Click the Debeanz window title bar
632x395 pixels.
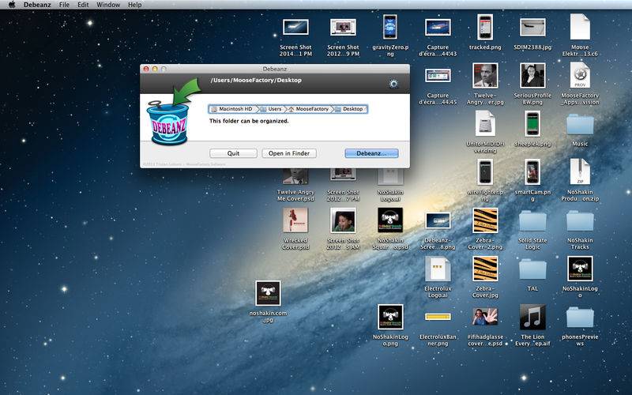coord(275,69)
